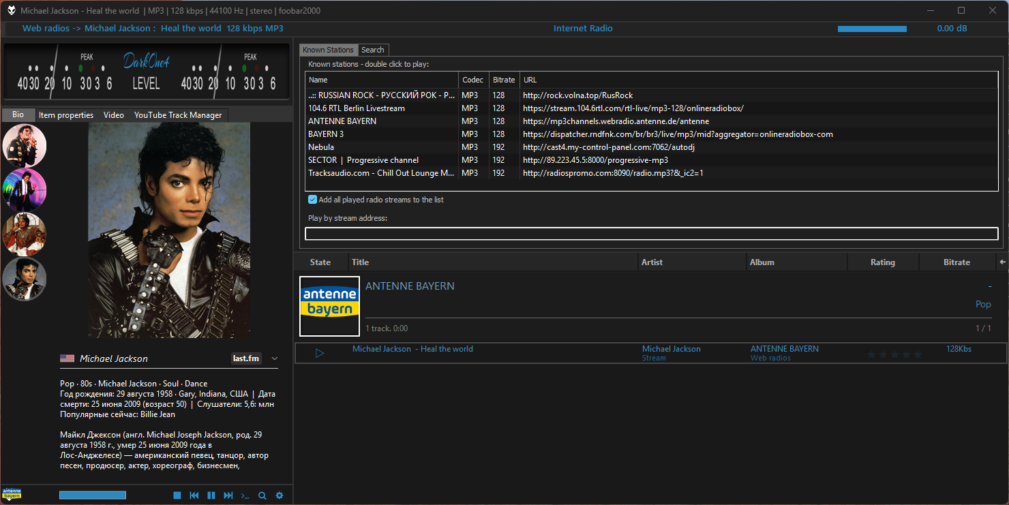Image resolution: width=1009 pixels, height=505 pixels.
Task: Sort the station list by Bitrate column
Action: pyautogui.click(x=504, y=80)
